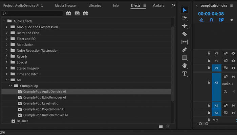The height and width of the screenshot is (135, 237).
Task: Click the timecode 00:00:04:08
Action: tap(211, 14)
